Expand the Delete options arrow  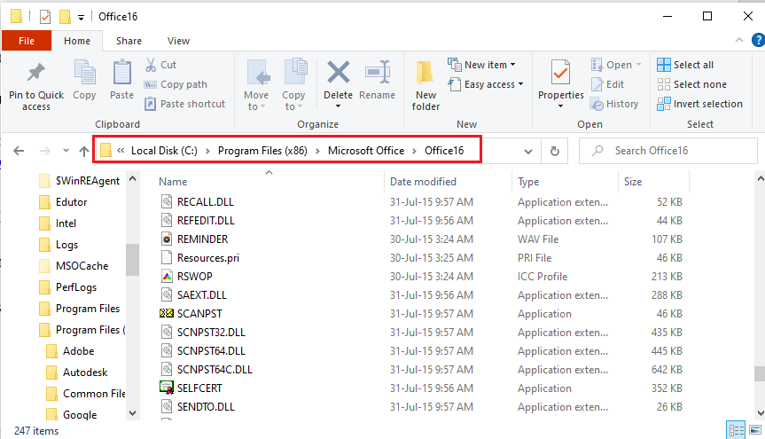click(x=338, y=106)
